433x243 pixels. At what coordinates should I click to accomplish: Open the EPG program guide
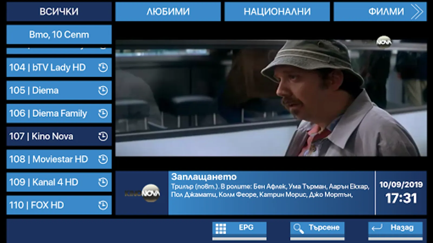(x=240, y=231)
